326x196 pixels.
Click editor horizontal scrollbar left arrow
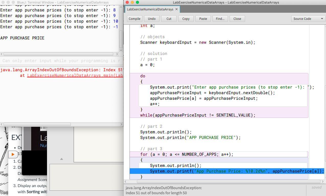tap(126, 181)
